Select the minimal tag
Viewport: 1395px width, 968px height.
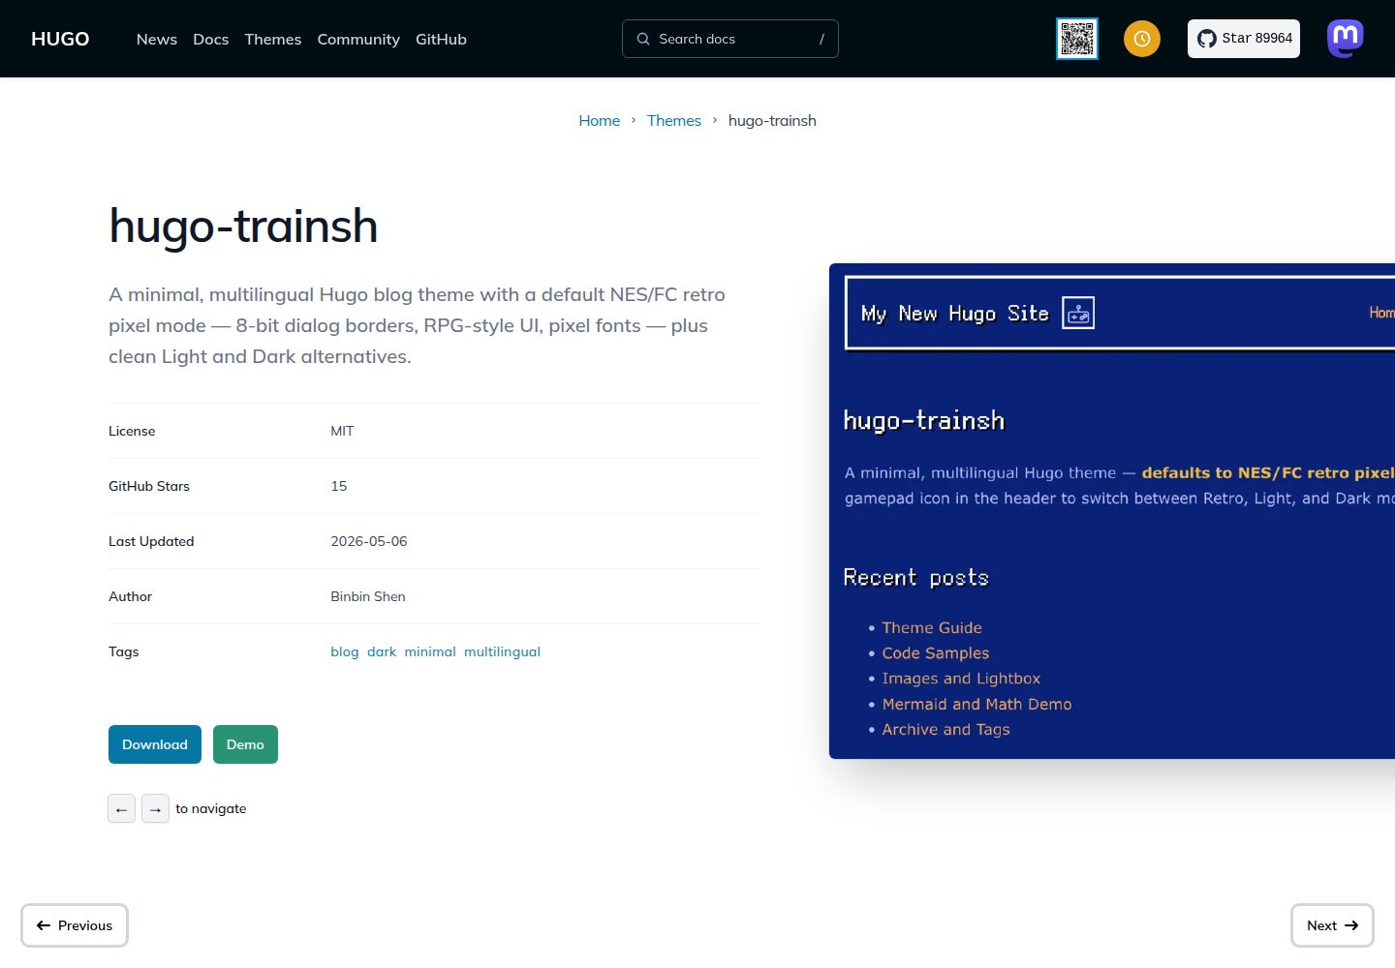point(430,651)
